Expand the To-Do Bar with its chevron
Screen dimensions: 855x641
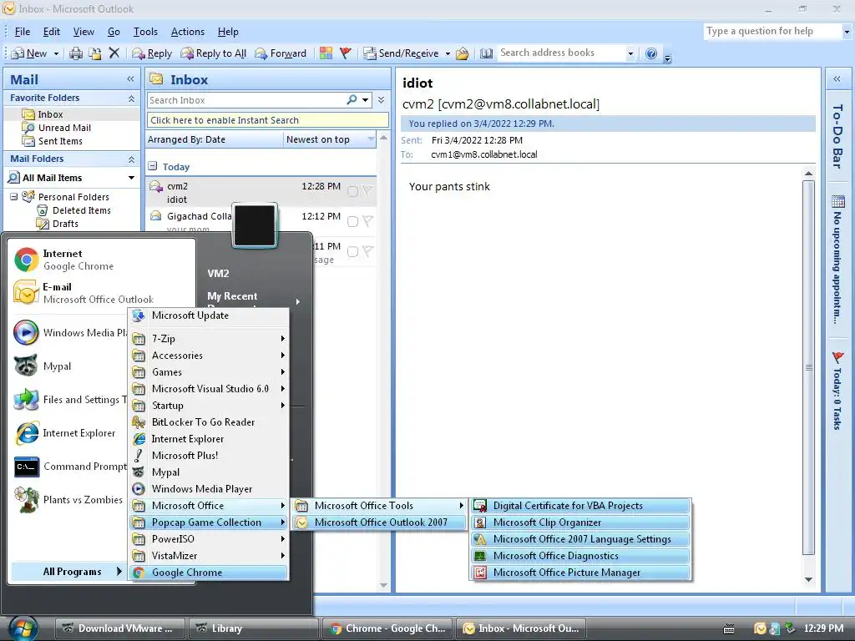point(837,79)
